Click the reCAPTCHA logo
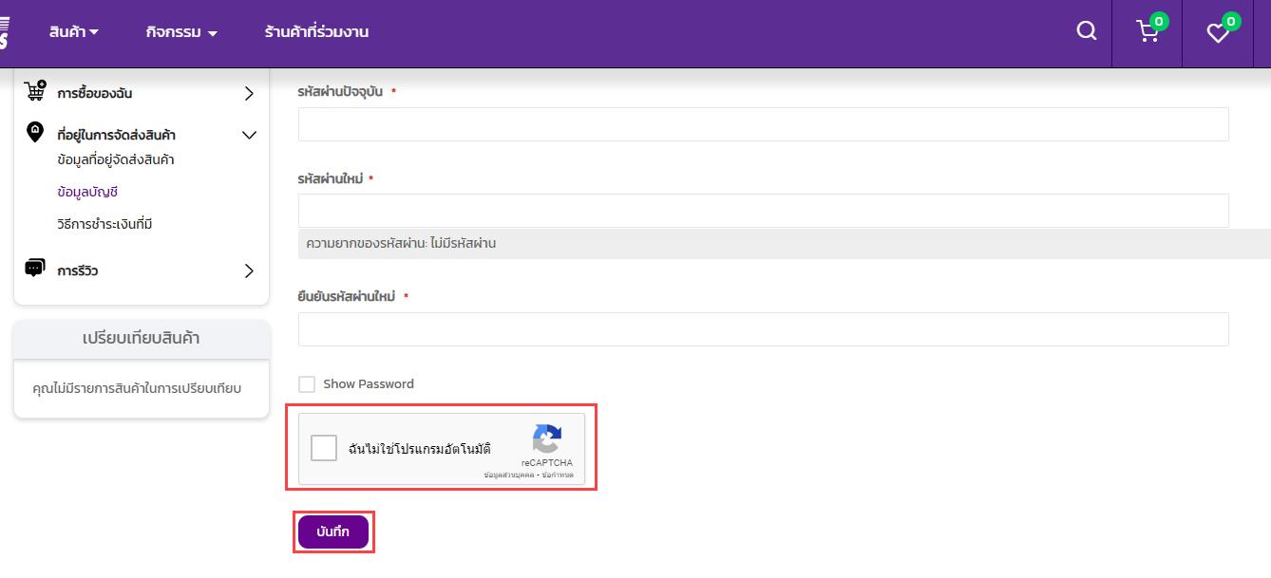Image resolution: width=1271 pixels, height=578 pixels. coord(546,439)
